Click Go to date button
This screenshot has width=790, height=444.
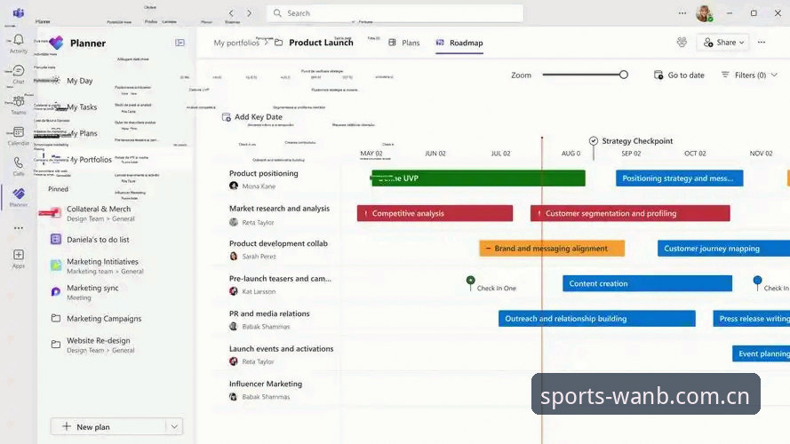click(679, 75)
